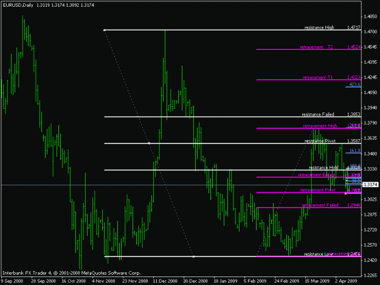
Task: Click 1.4395 on the price axis
Action: tap(370, 62)
